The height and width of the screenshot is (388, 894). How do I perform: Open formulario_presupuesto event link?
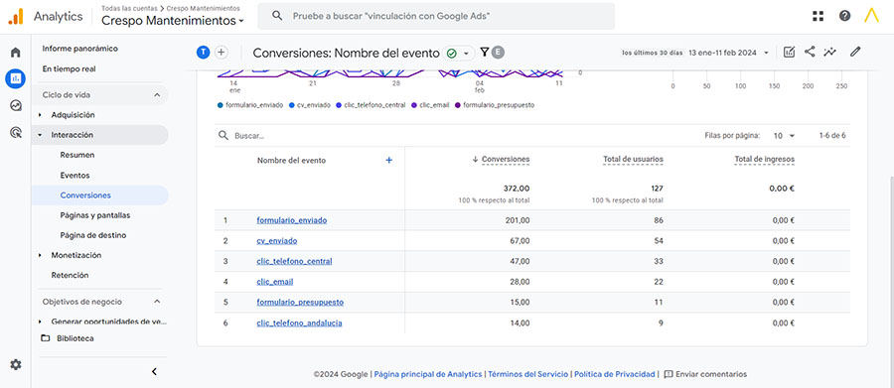pos(300,303)
